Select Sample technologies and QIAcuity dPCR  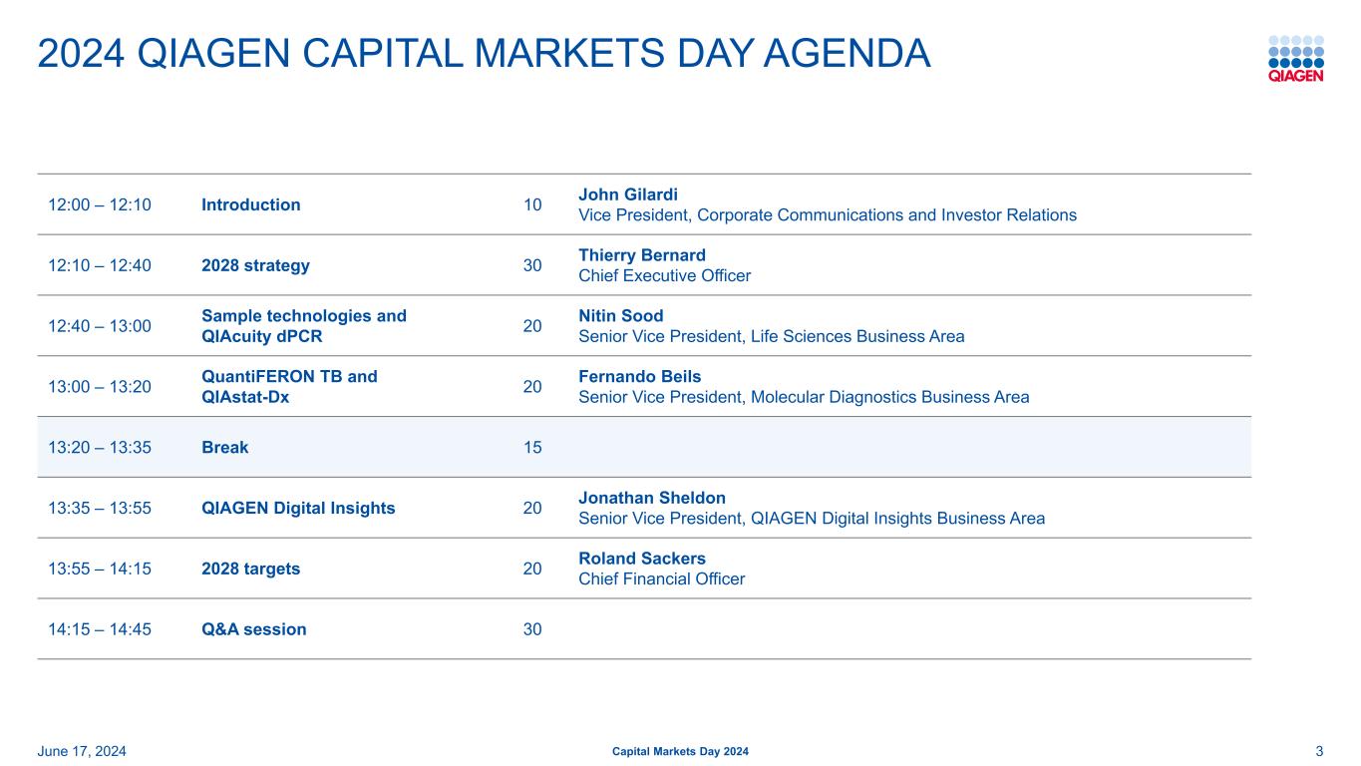tap(303, 326)
